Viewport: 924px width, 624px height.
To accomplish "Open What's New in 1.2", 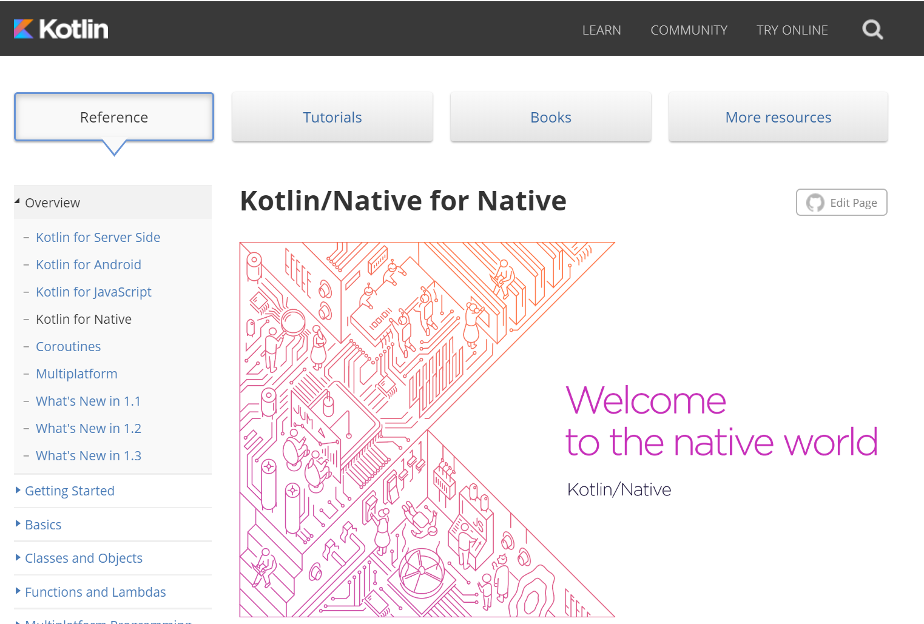I will tap(89, 428).
